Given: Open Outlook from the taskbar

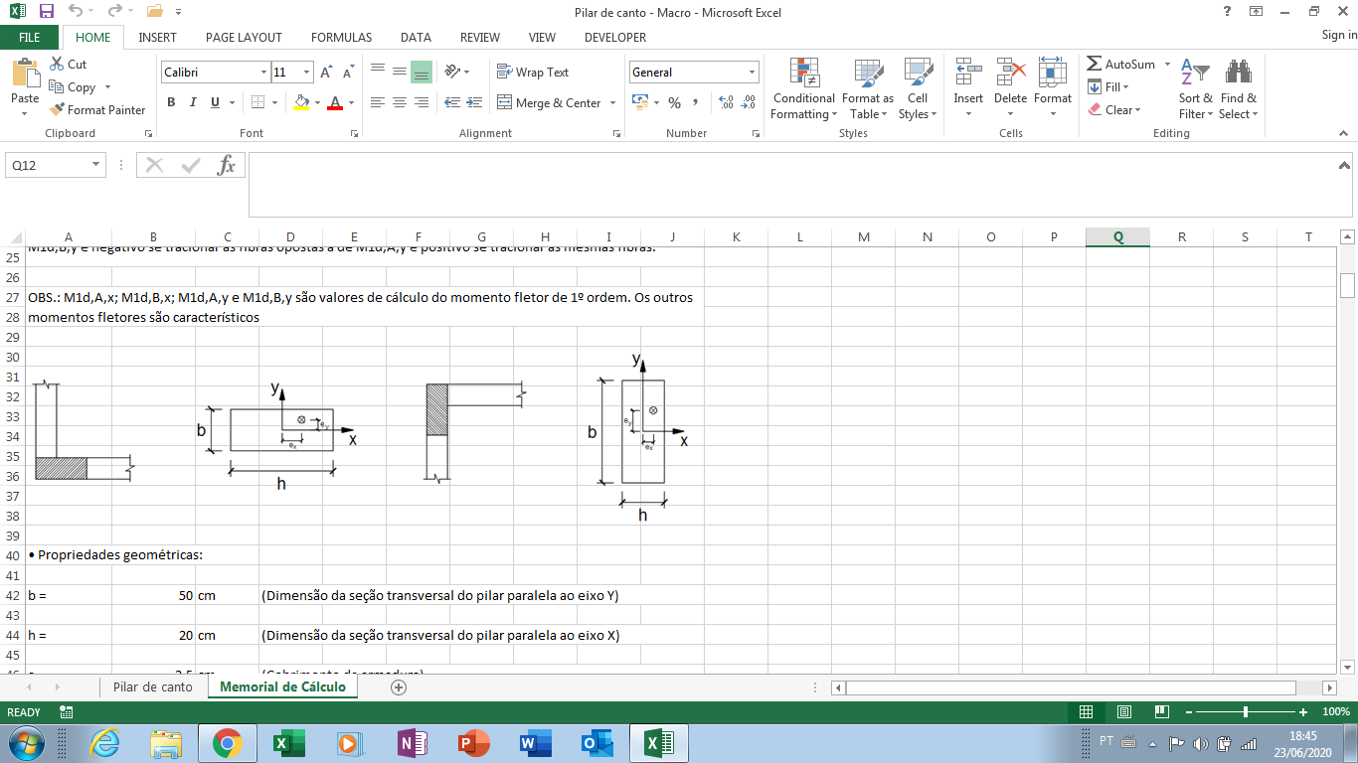Looking at the screenshot, I should click(x=596, y=743).
